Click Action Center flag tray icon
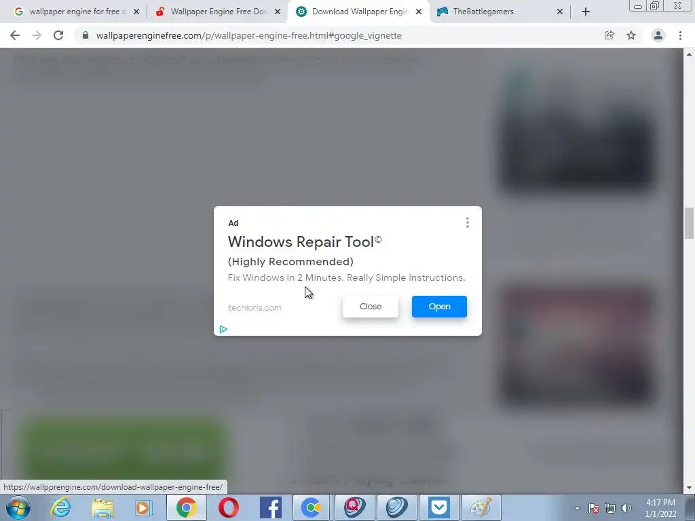Viewport: 695px width, 521px height. (x=594, y=508)
